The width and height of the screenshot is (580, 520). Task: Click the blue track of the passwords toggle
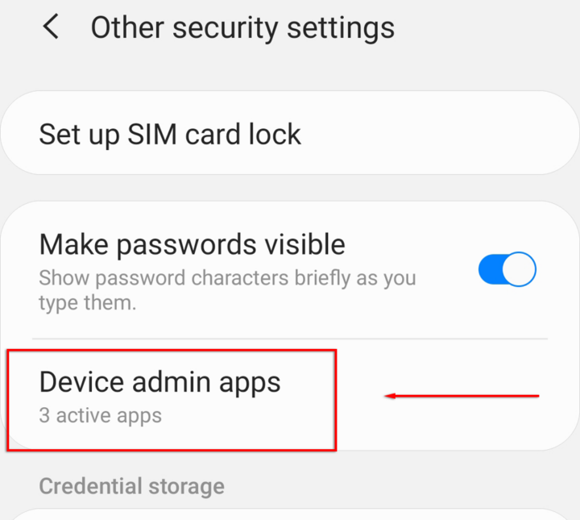tap(491, 269)
